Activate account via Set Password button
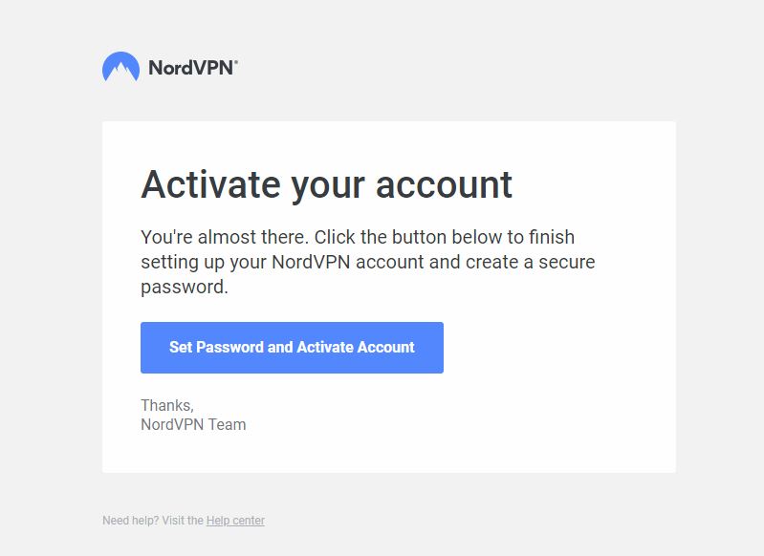The height and width of the screenshot is (556, 764). pos(292,348)
